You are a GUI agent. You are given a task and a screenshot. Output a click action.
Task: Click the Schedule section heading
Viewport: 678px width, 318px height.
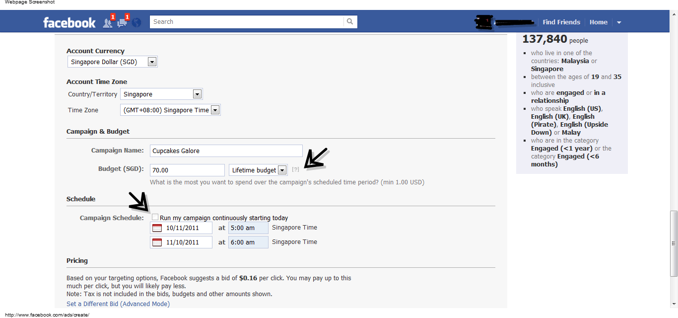pos(81,199)
